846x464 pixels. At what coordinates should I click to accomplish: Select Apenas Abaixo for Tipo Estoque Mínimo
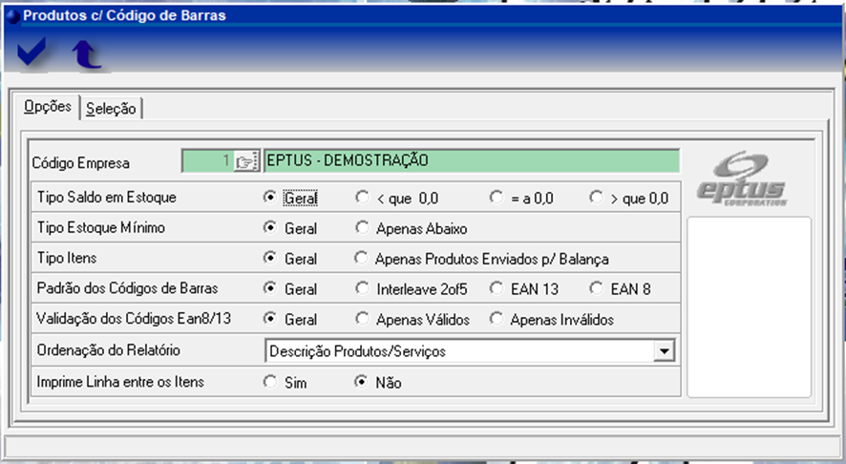pyautogui.click(x=362, y=228)
